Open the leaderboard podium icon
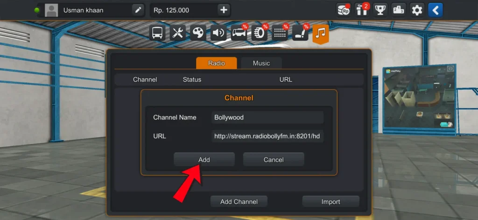478x220 pixels. pos(399,10)
